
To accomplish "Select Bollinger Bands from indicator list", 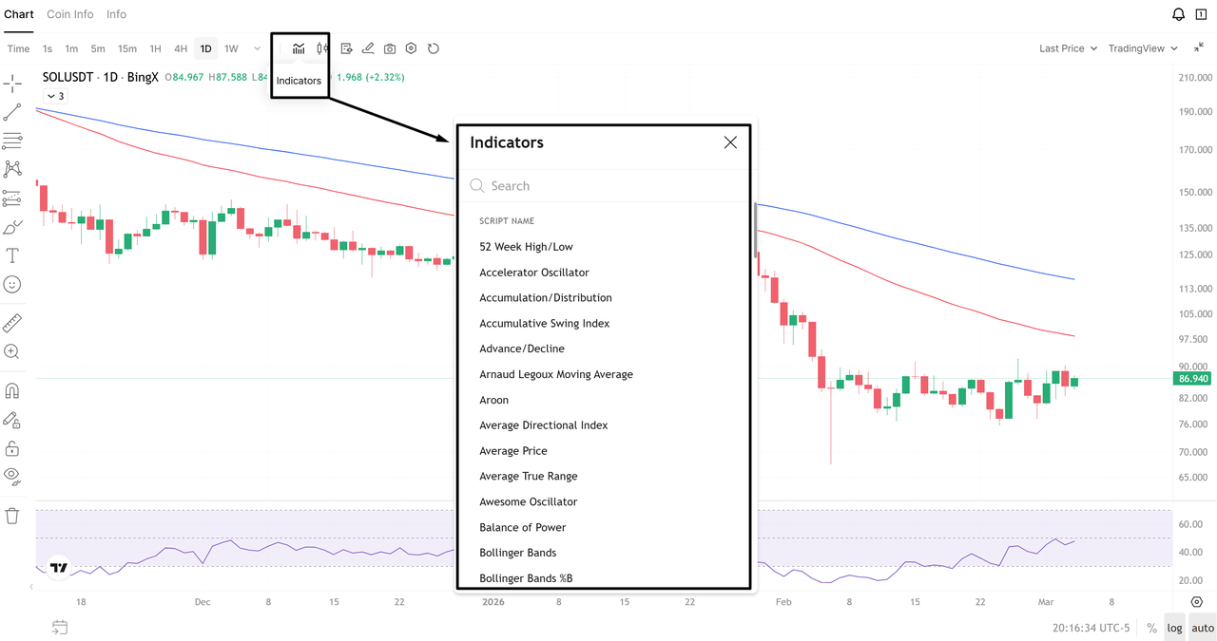I will click(x=518, y=553).
